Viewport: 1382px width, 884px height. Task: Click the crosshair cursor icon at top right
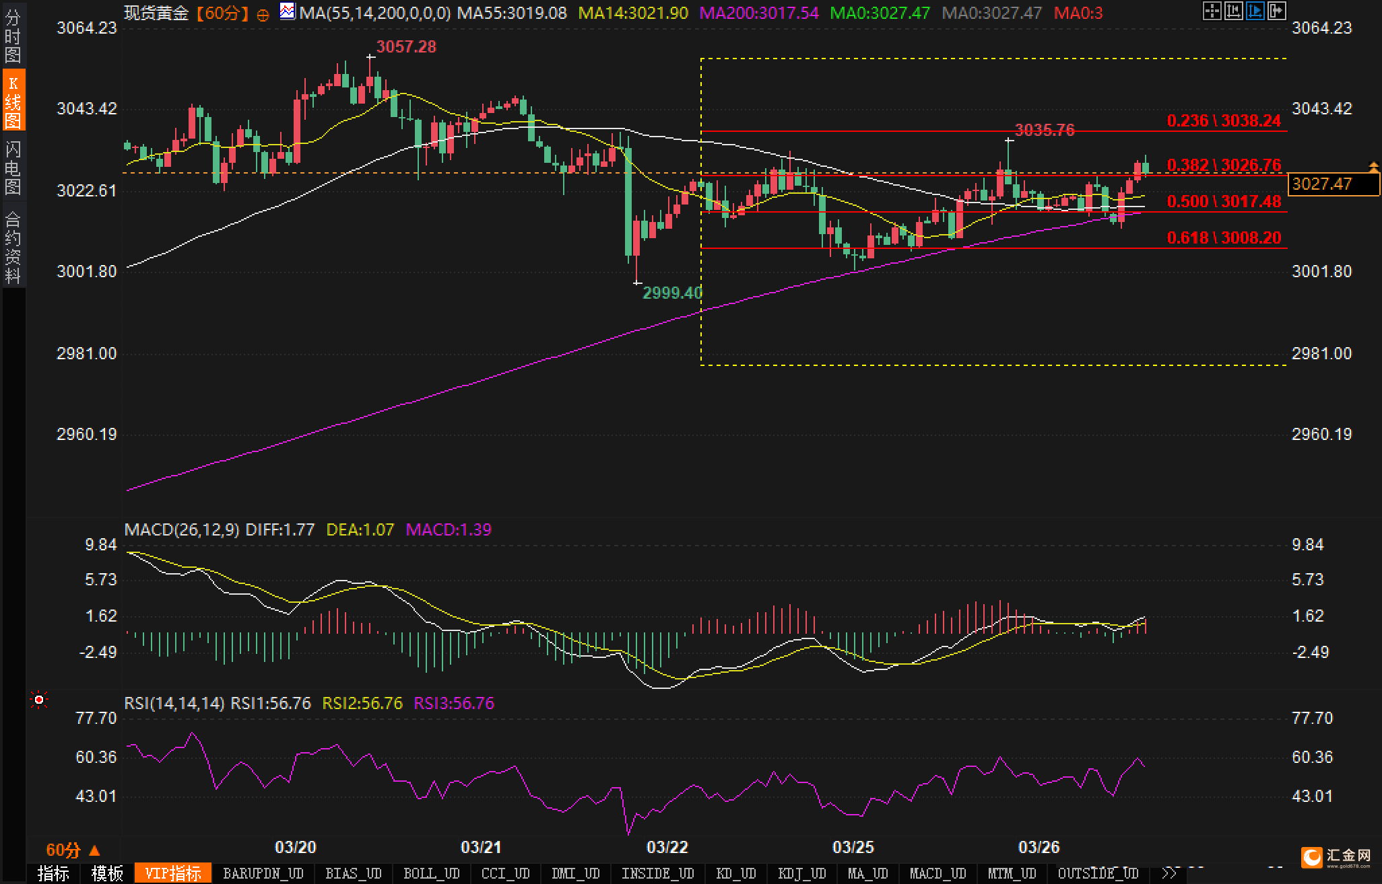[1212, 11]
